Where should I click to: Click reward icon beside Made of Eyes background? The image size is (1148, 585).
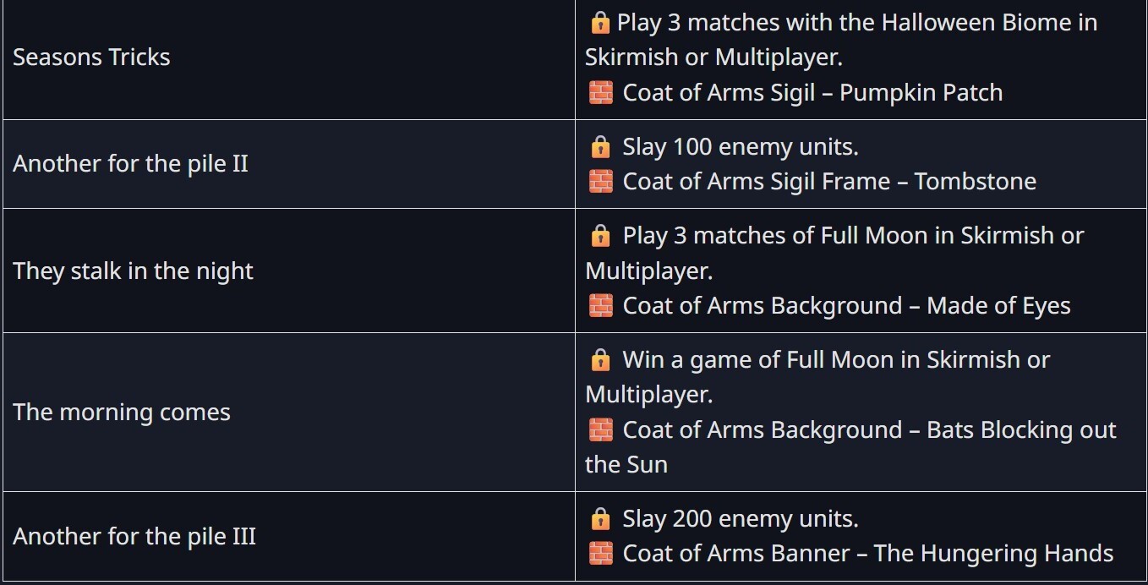coord(600,306)
